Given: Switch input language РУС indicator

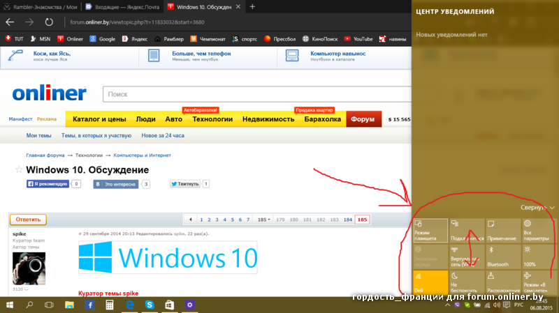Looking at the screenshot, I should 518,305.
